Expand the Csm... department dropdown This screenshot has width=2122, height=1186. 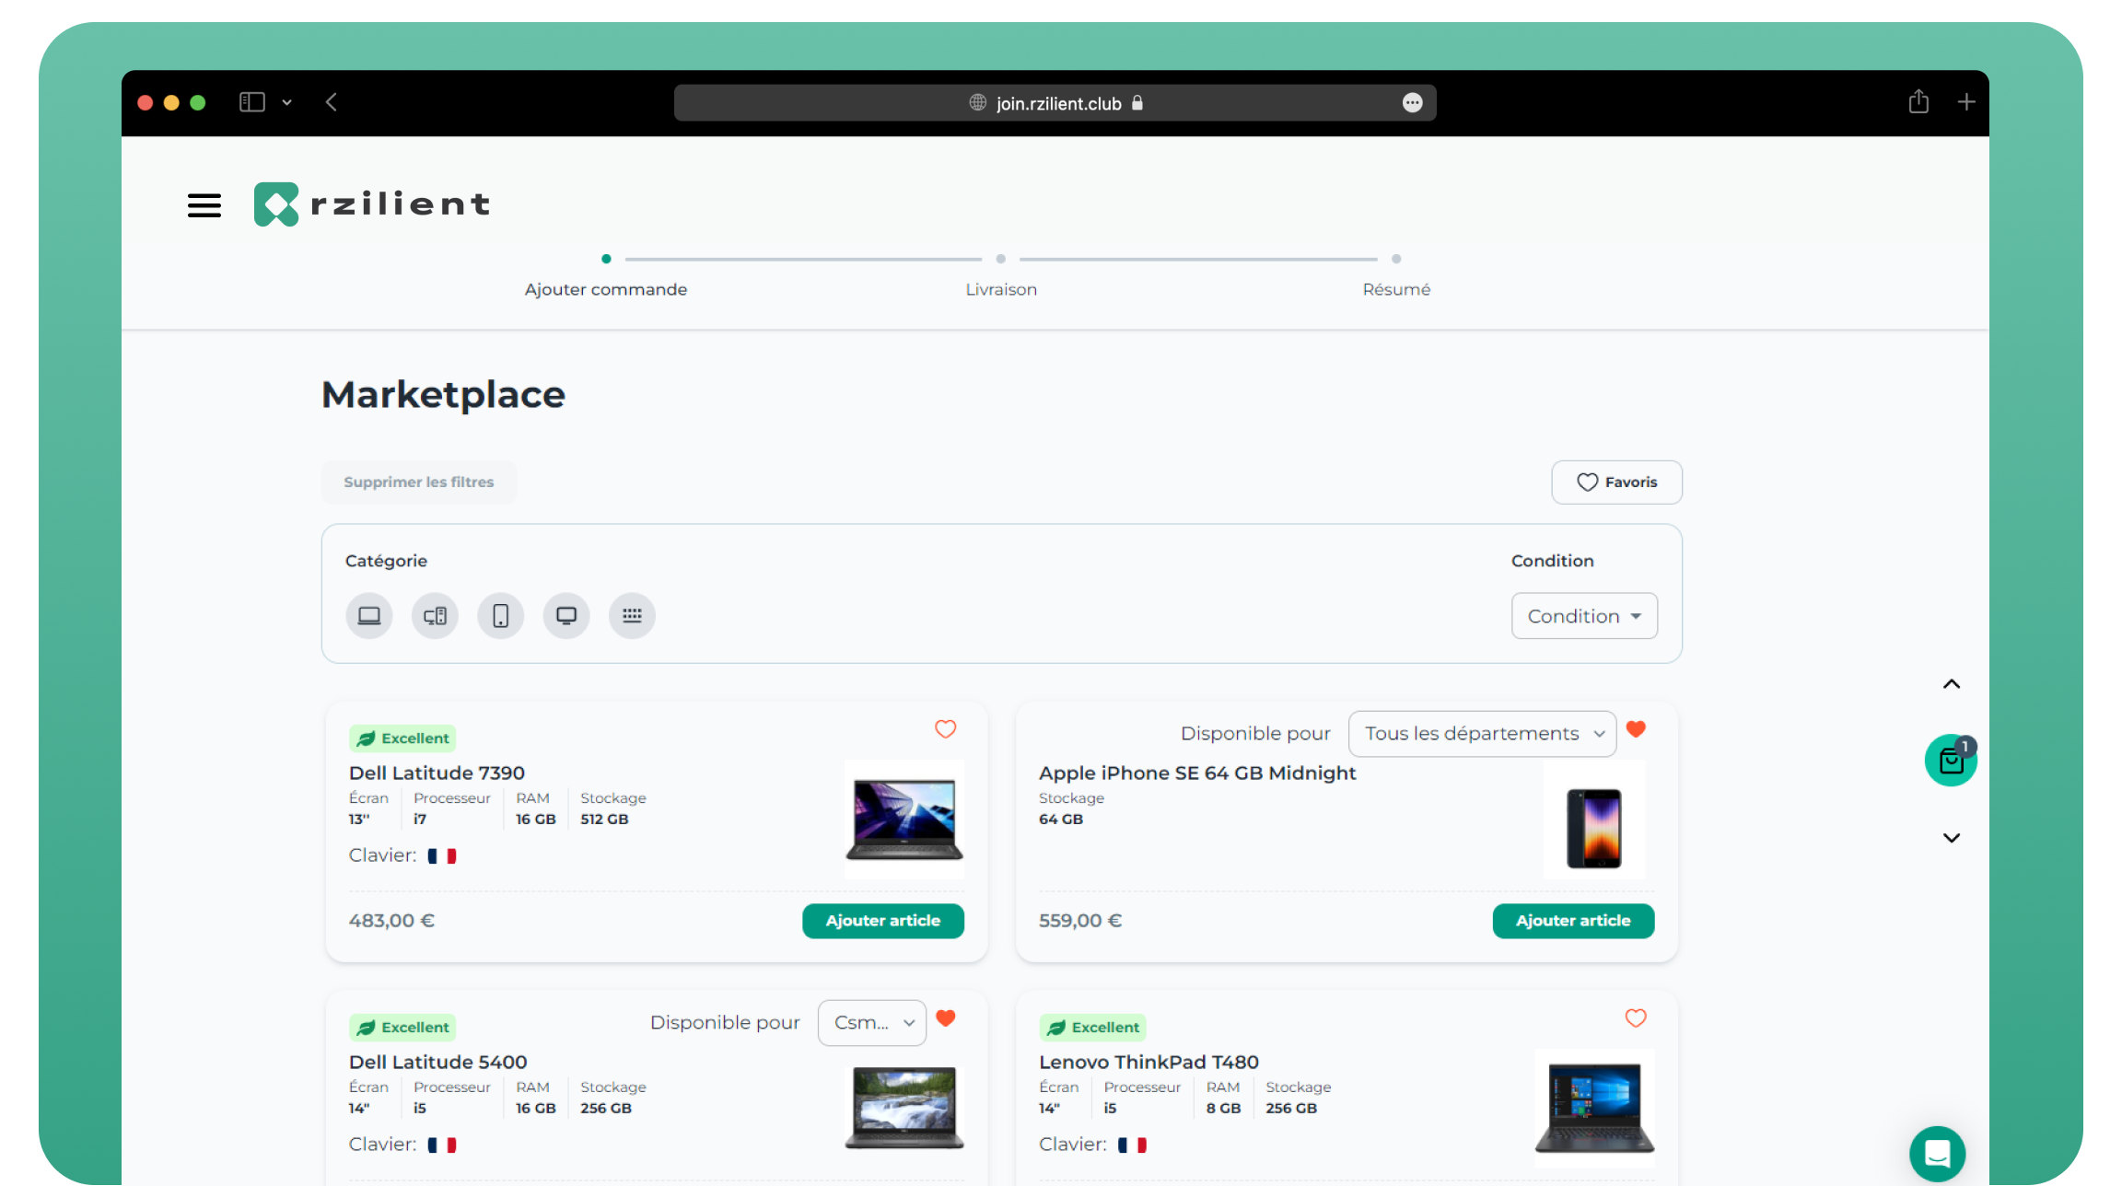[871, 1023]
